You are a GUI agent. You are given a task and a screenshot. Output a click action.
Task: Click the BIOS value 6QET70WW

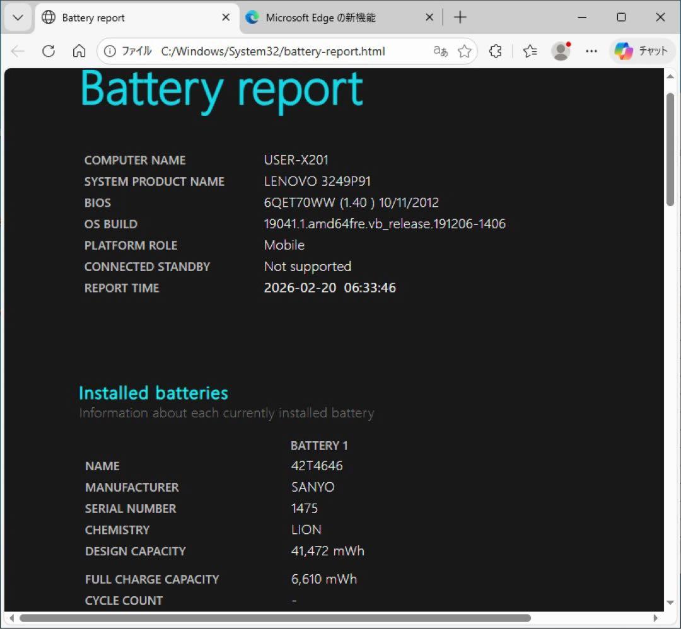[x=351, y=203]
